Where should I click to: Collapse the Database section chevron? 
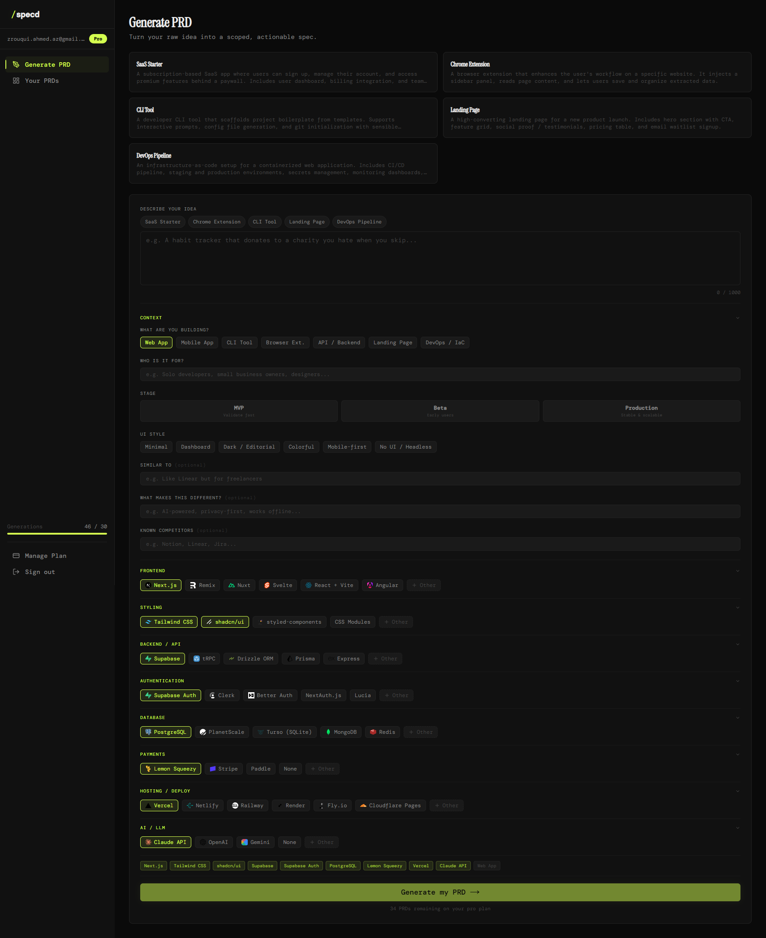(737, 718)
